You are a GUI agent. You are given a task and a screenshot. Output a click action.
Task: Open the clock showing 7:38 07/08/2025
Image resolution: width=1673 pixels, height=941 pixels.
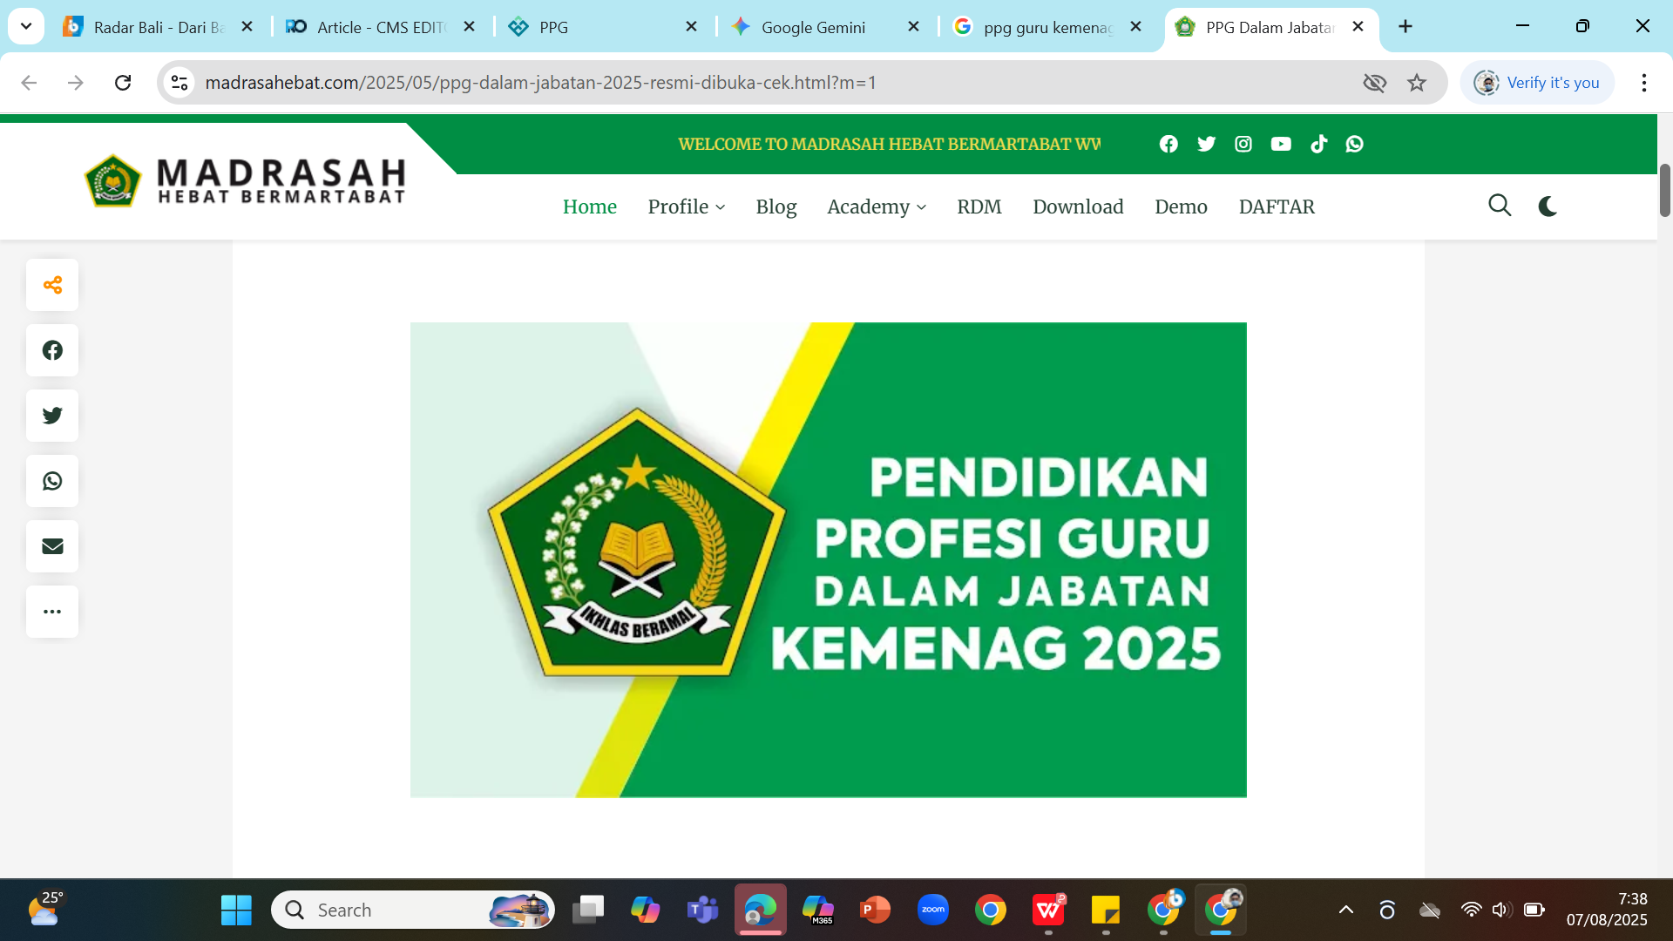tap(1607, 910)
